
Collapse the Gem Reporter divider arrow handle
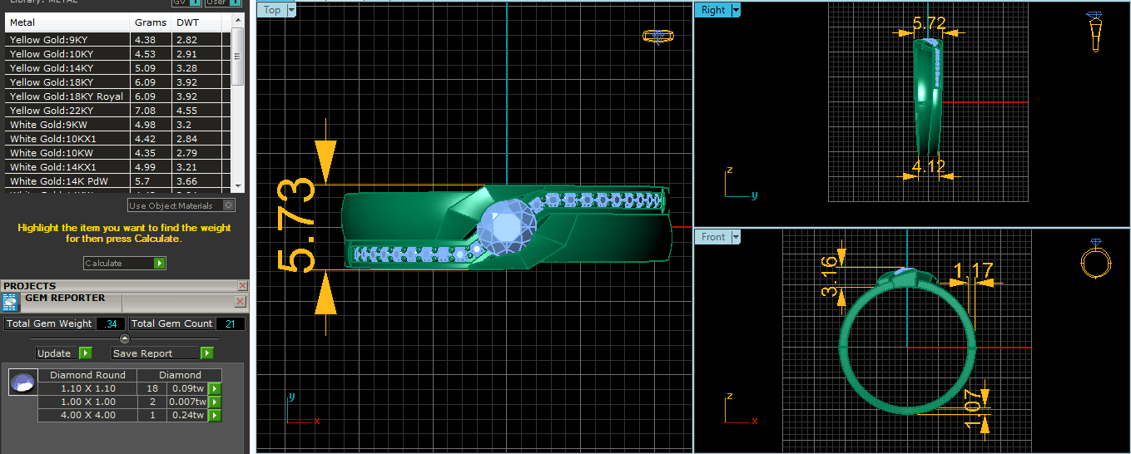pos(124,338)
